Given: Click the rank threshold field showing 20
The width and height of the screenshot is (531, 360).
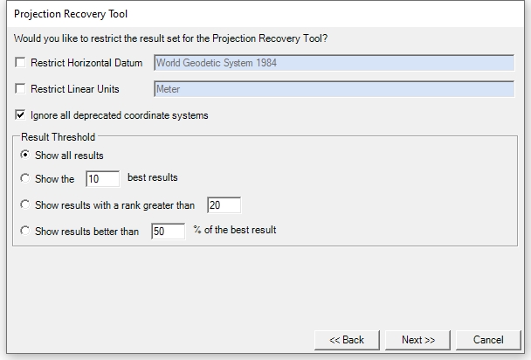Looking at the screenshot, I should (x=224, y=204).
